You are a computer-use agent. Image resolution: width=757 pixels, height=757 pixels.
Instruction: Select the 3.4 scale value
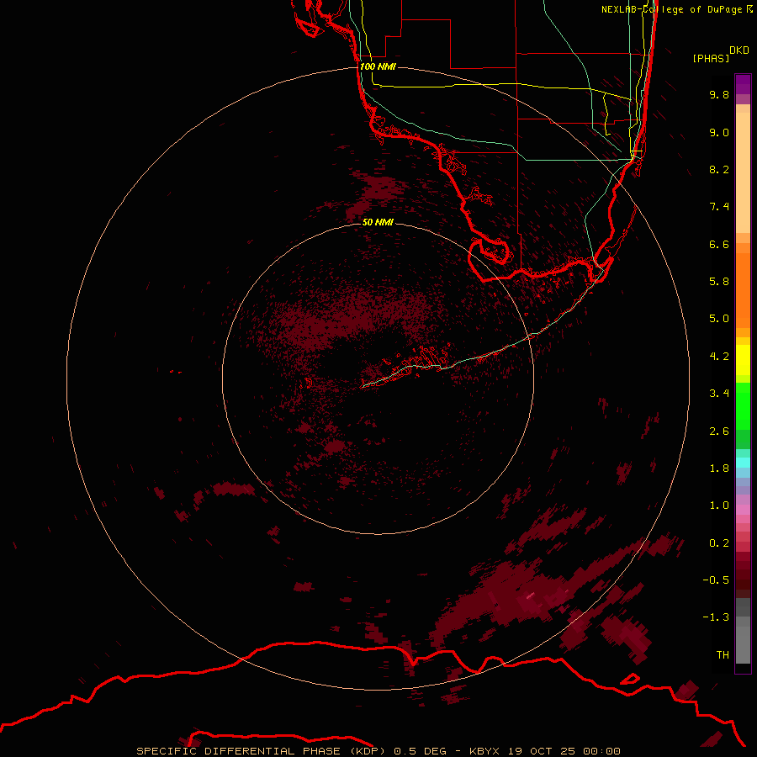click(x=719, y=394)
